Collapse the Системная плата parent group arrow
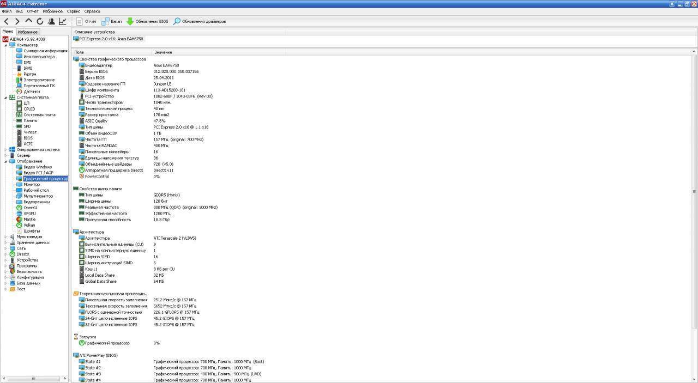Screen dimensions: 698x383 6,98
